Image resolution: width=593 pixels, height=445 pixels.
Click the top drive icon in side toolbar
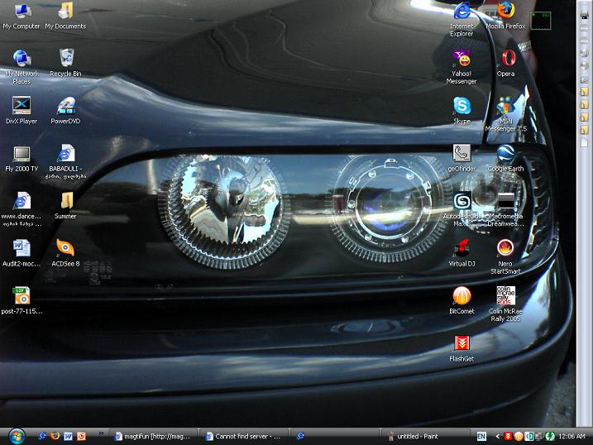584,14
